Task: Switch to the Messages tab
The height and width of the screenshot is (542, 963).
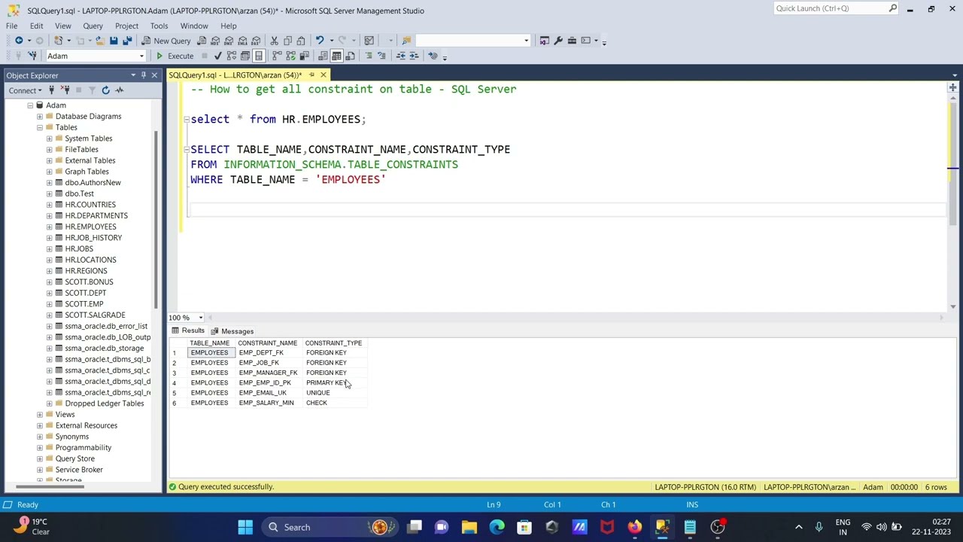Action: point(232,331)
